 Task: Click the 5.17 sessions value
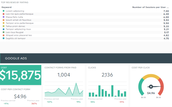tap(166, 32)
